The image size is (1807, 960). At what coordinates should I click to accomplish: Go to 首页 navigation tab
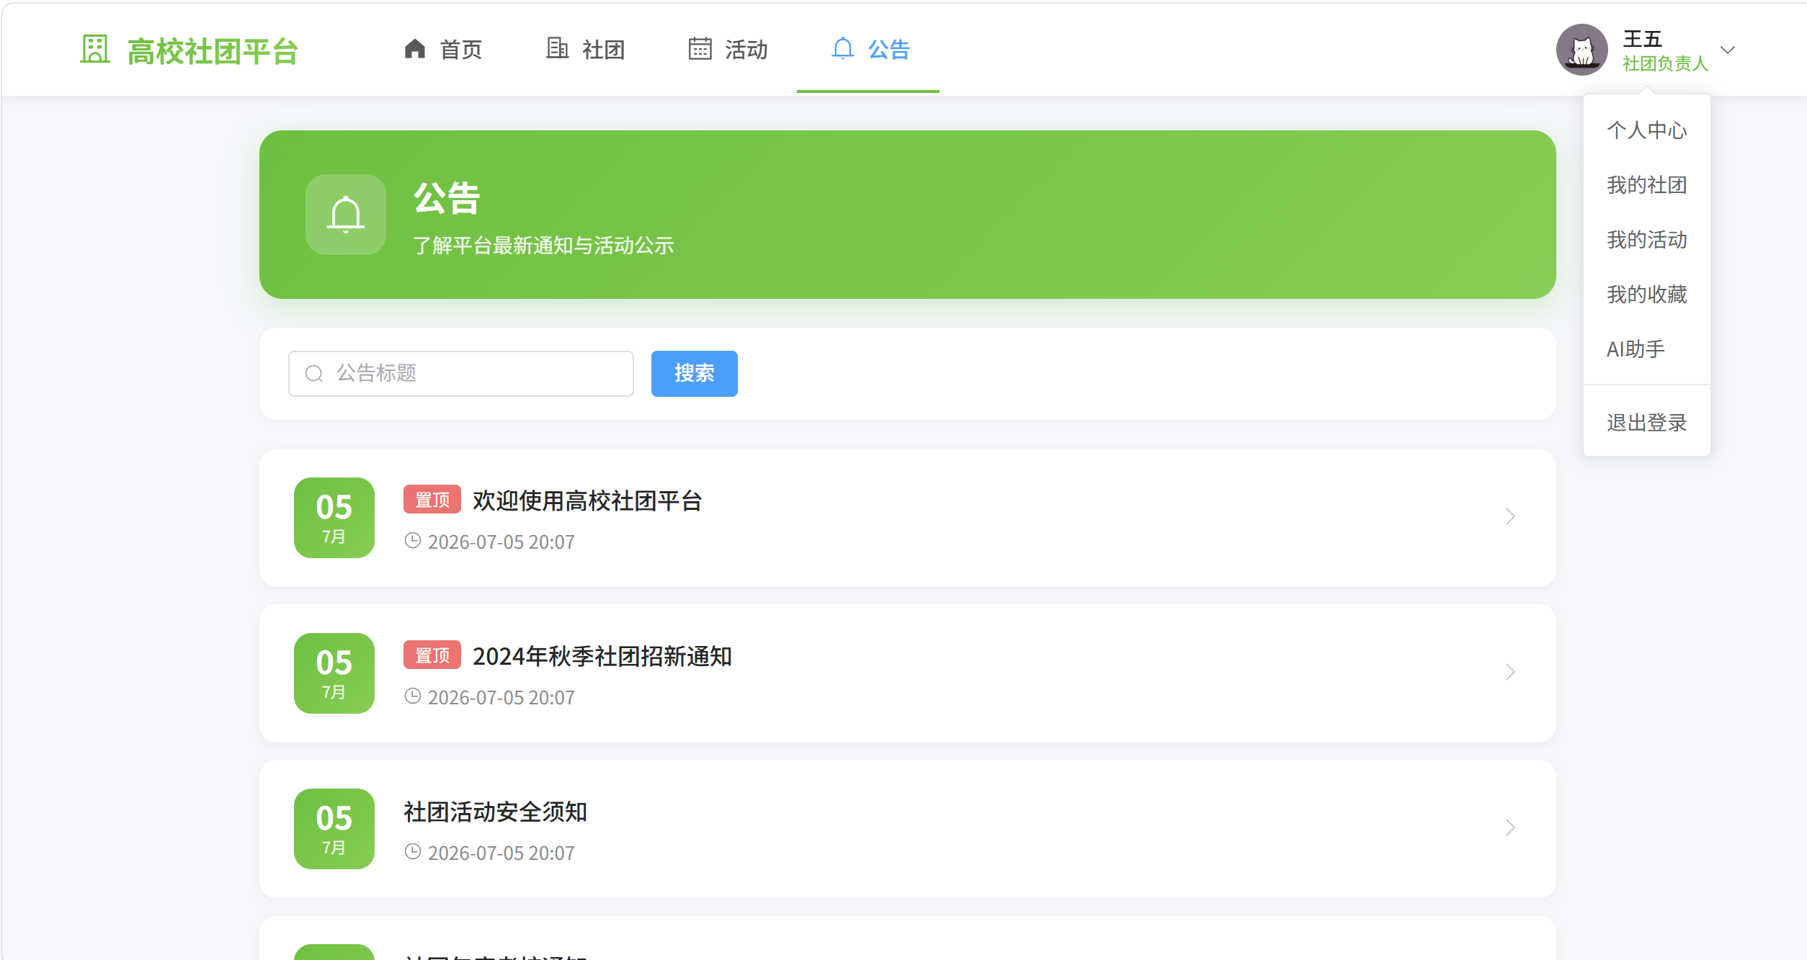pyautogui.click(x=443, y=49)
